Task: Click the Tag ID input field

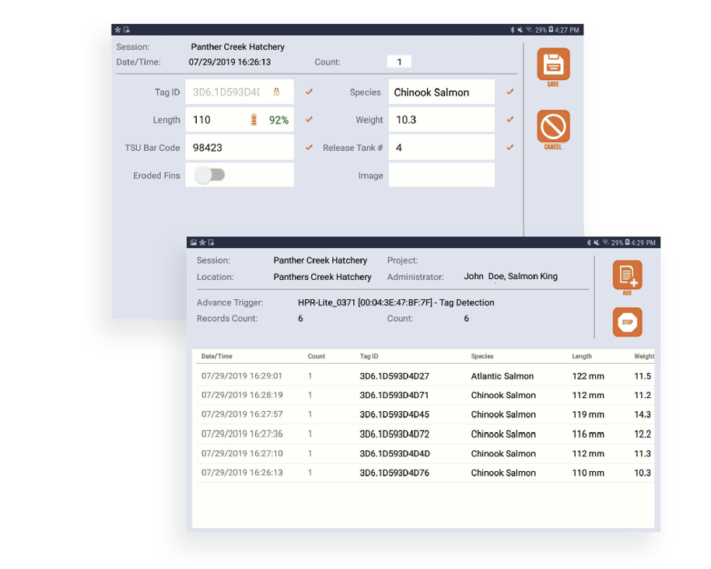Action: point(240,92)
